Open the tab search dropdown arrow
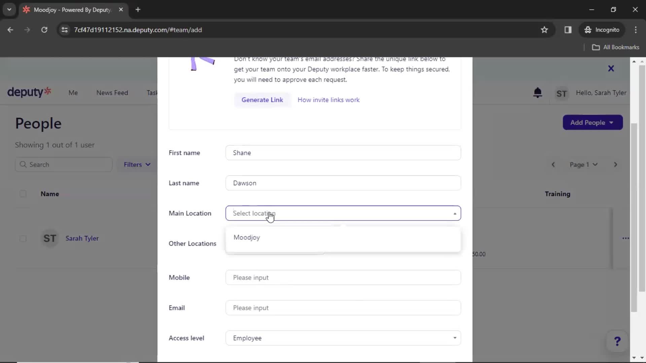 tap(9, 10)
